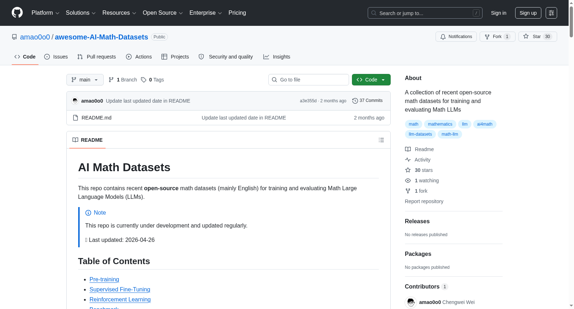Image resolution: width=574 pixels, height=309 pixels.
Task: Open the README.md file
Action: tap(97, 118)
